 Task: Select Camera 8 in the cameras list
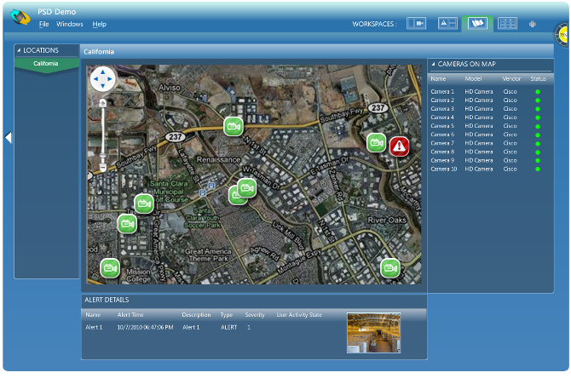[442, 152]
